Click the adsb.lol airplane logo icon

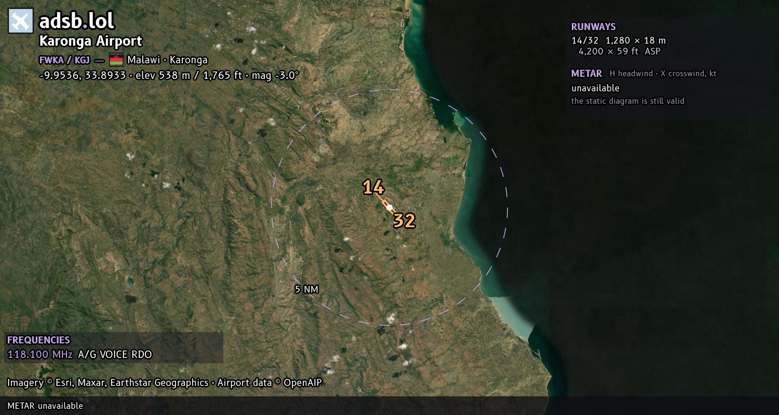pyautogui.click(x=21, y=21)
